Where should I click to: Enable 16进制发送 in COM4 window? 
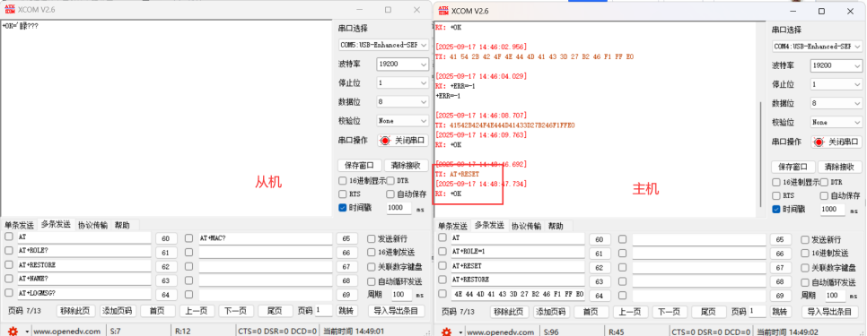[x=805, y=254]
